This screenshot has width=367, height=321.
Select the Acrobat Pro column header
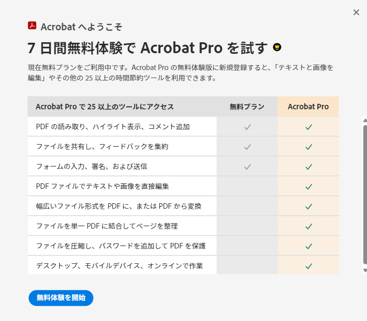pyautogui.click(x=308, y=106)
